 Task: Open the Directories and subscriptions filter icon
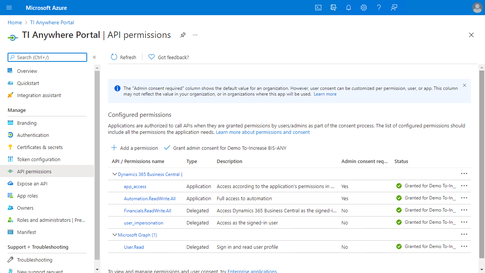pyautogui.click(x=333, y=8)
